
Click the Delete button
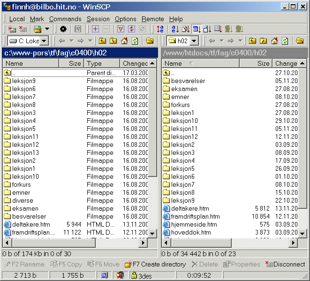[204, 265]
